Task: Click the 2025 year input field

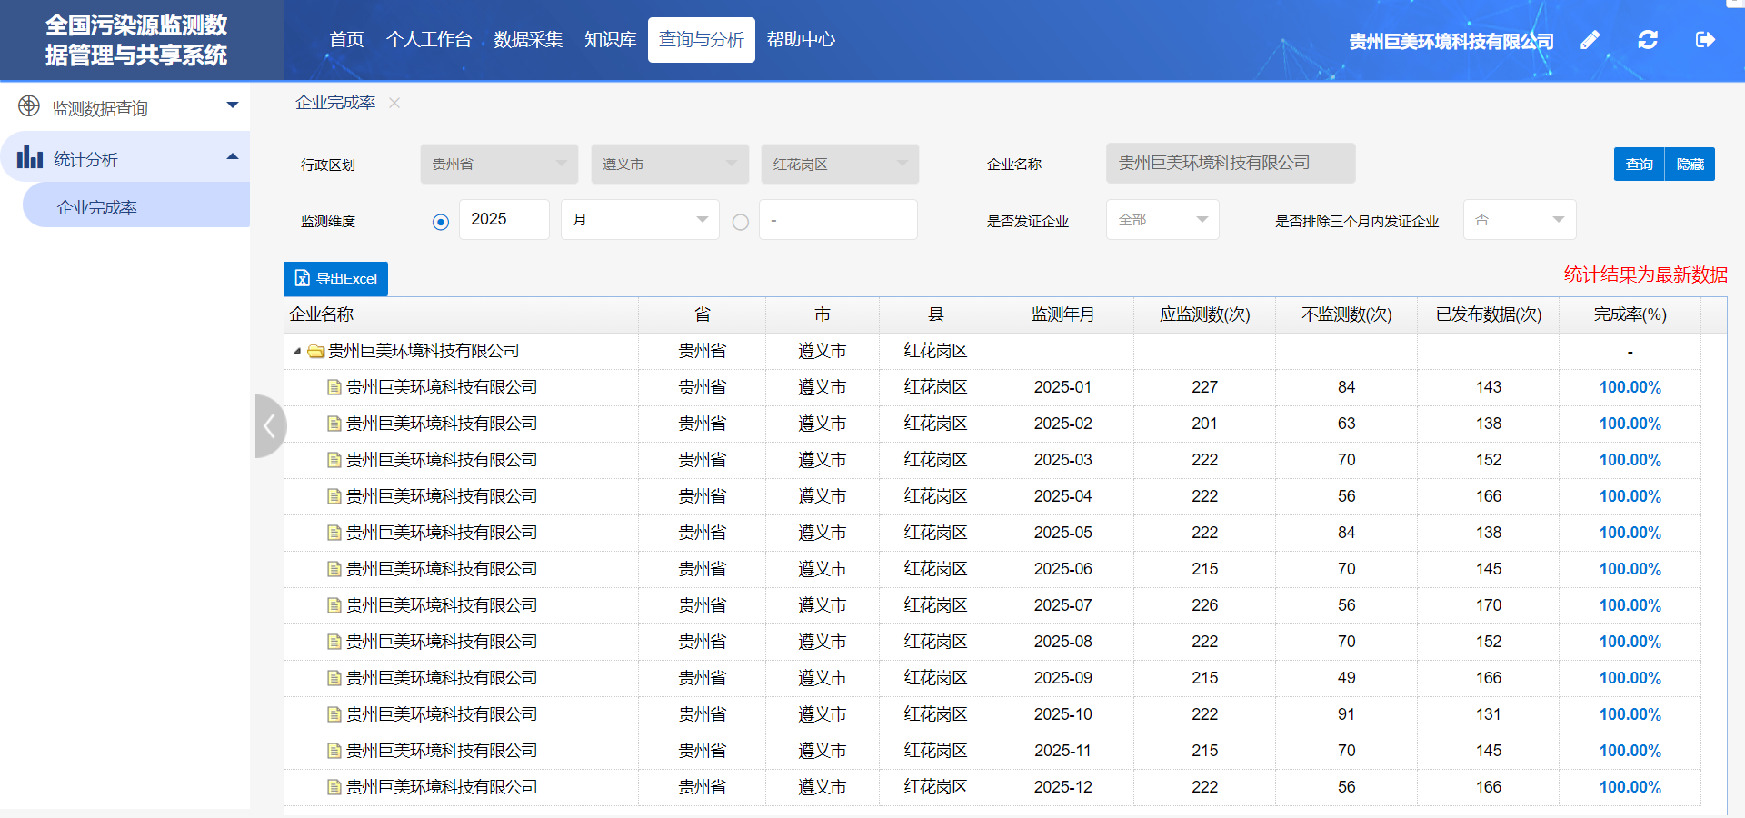Action: (504, 219)
